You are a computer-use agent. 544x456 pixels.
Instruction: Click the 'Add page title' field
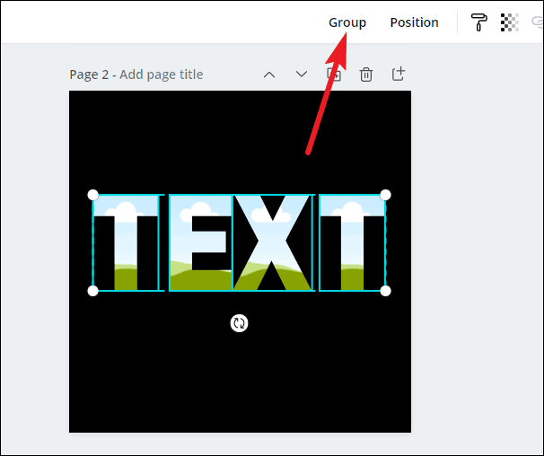tap(162, 75)
